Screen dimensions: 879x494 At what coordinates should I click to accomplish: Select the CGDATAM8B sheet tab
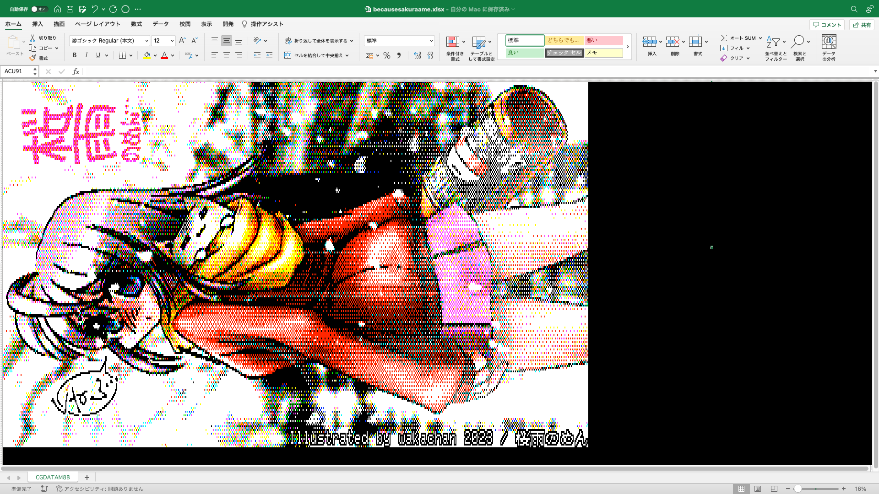coord(53,477)
